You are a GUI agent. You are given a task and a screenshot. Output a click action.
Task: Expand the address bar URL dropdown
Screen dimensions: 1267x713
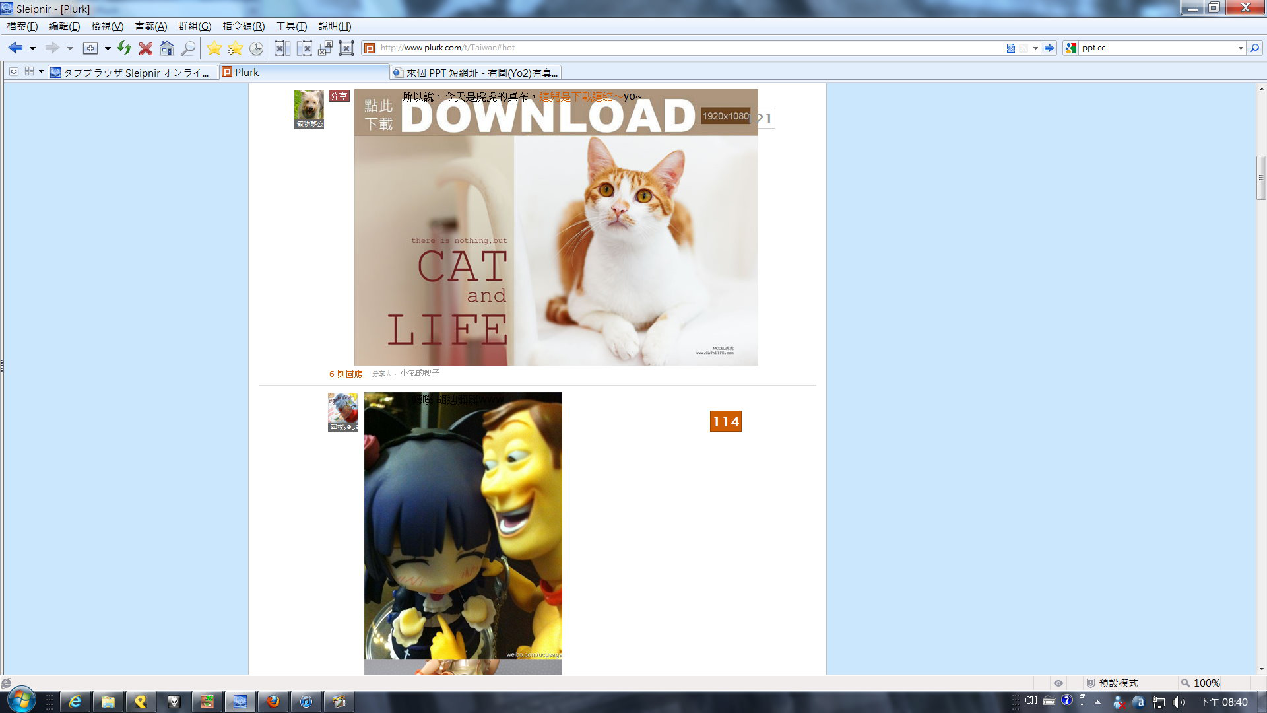tap(1035, 48)
